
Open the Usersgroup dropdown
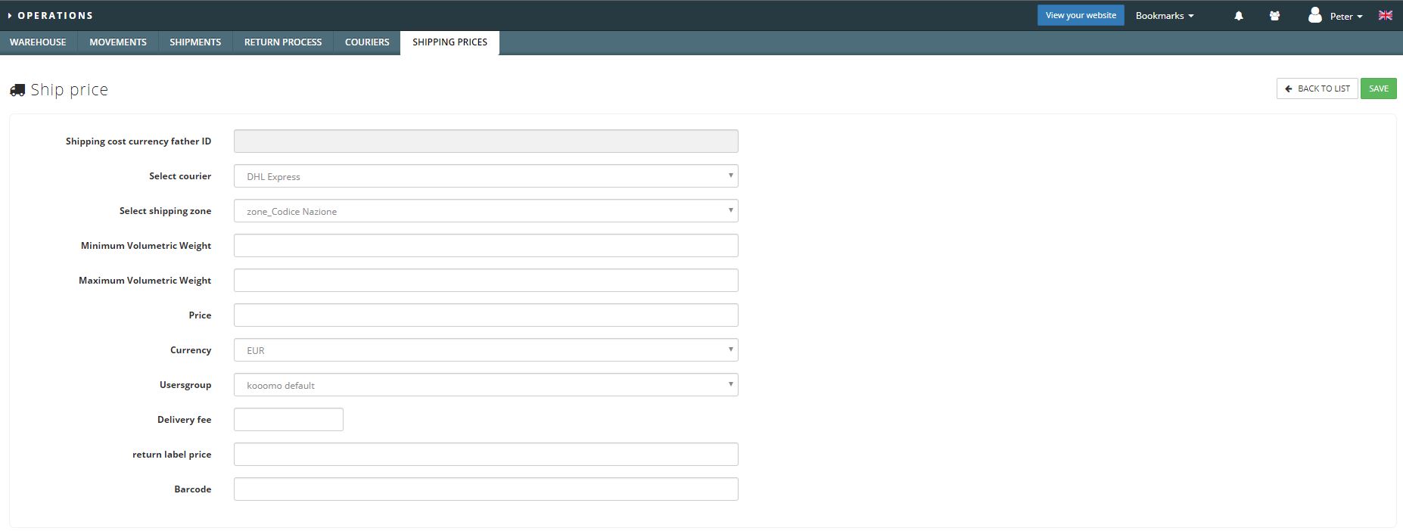click(486, 385)
